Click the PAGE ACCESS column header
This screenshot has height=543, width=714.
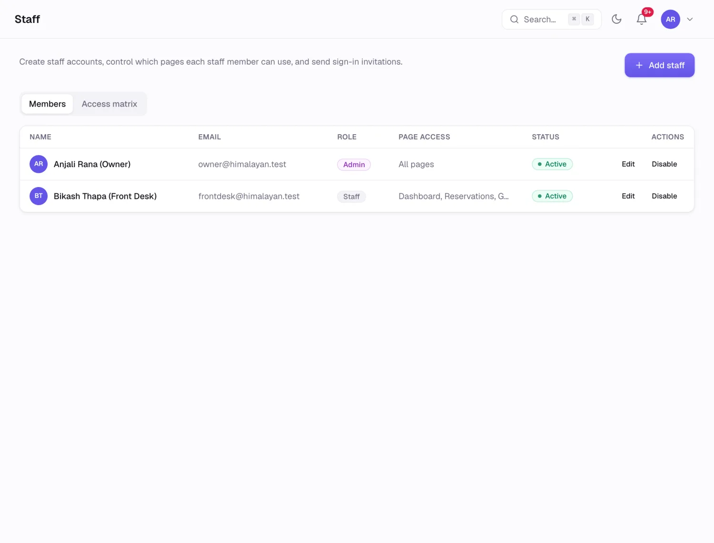(x=424, y=137)
